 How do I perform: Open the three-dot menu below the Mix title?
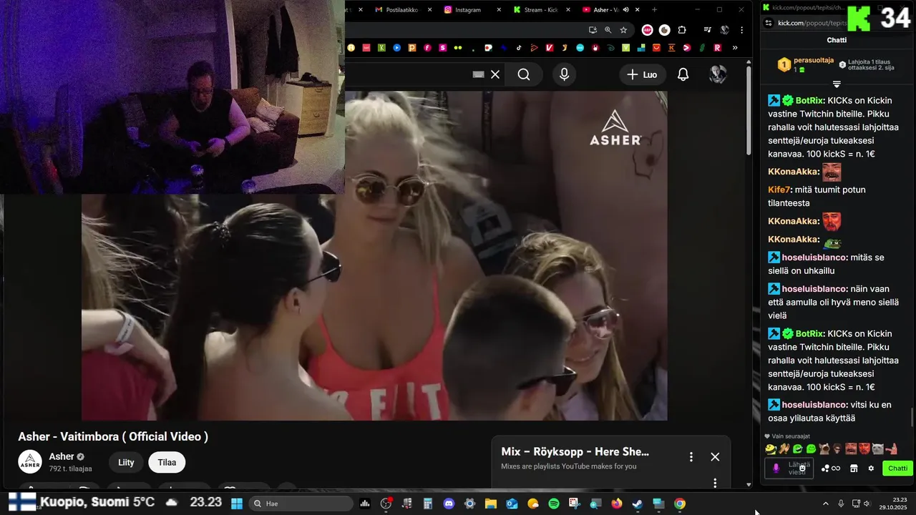pyautogui.click(x=715, y=483)
